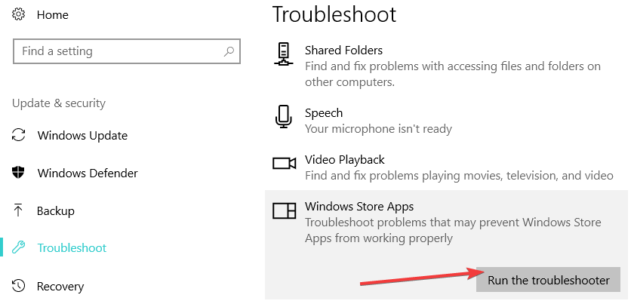Click the Troubleshoot wrench icon

pyautogui.click(x=19, y=247)
